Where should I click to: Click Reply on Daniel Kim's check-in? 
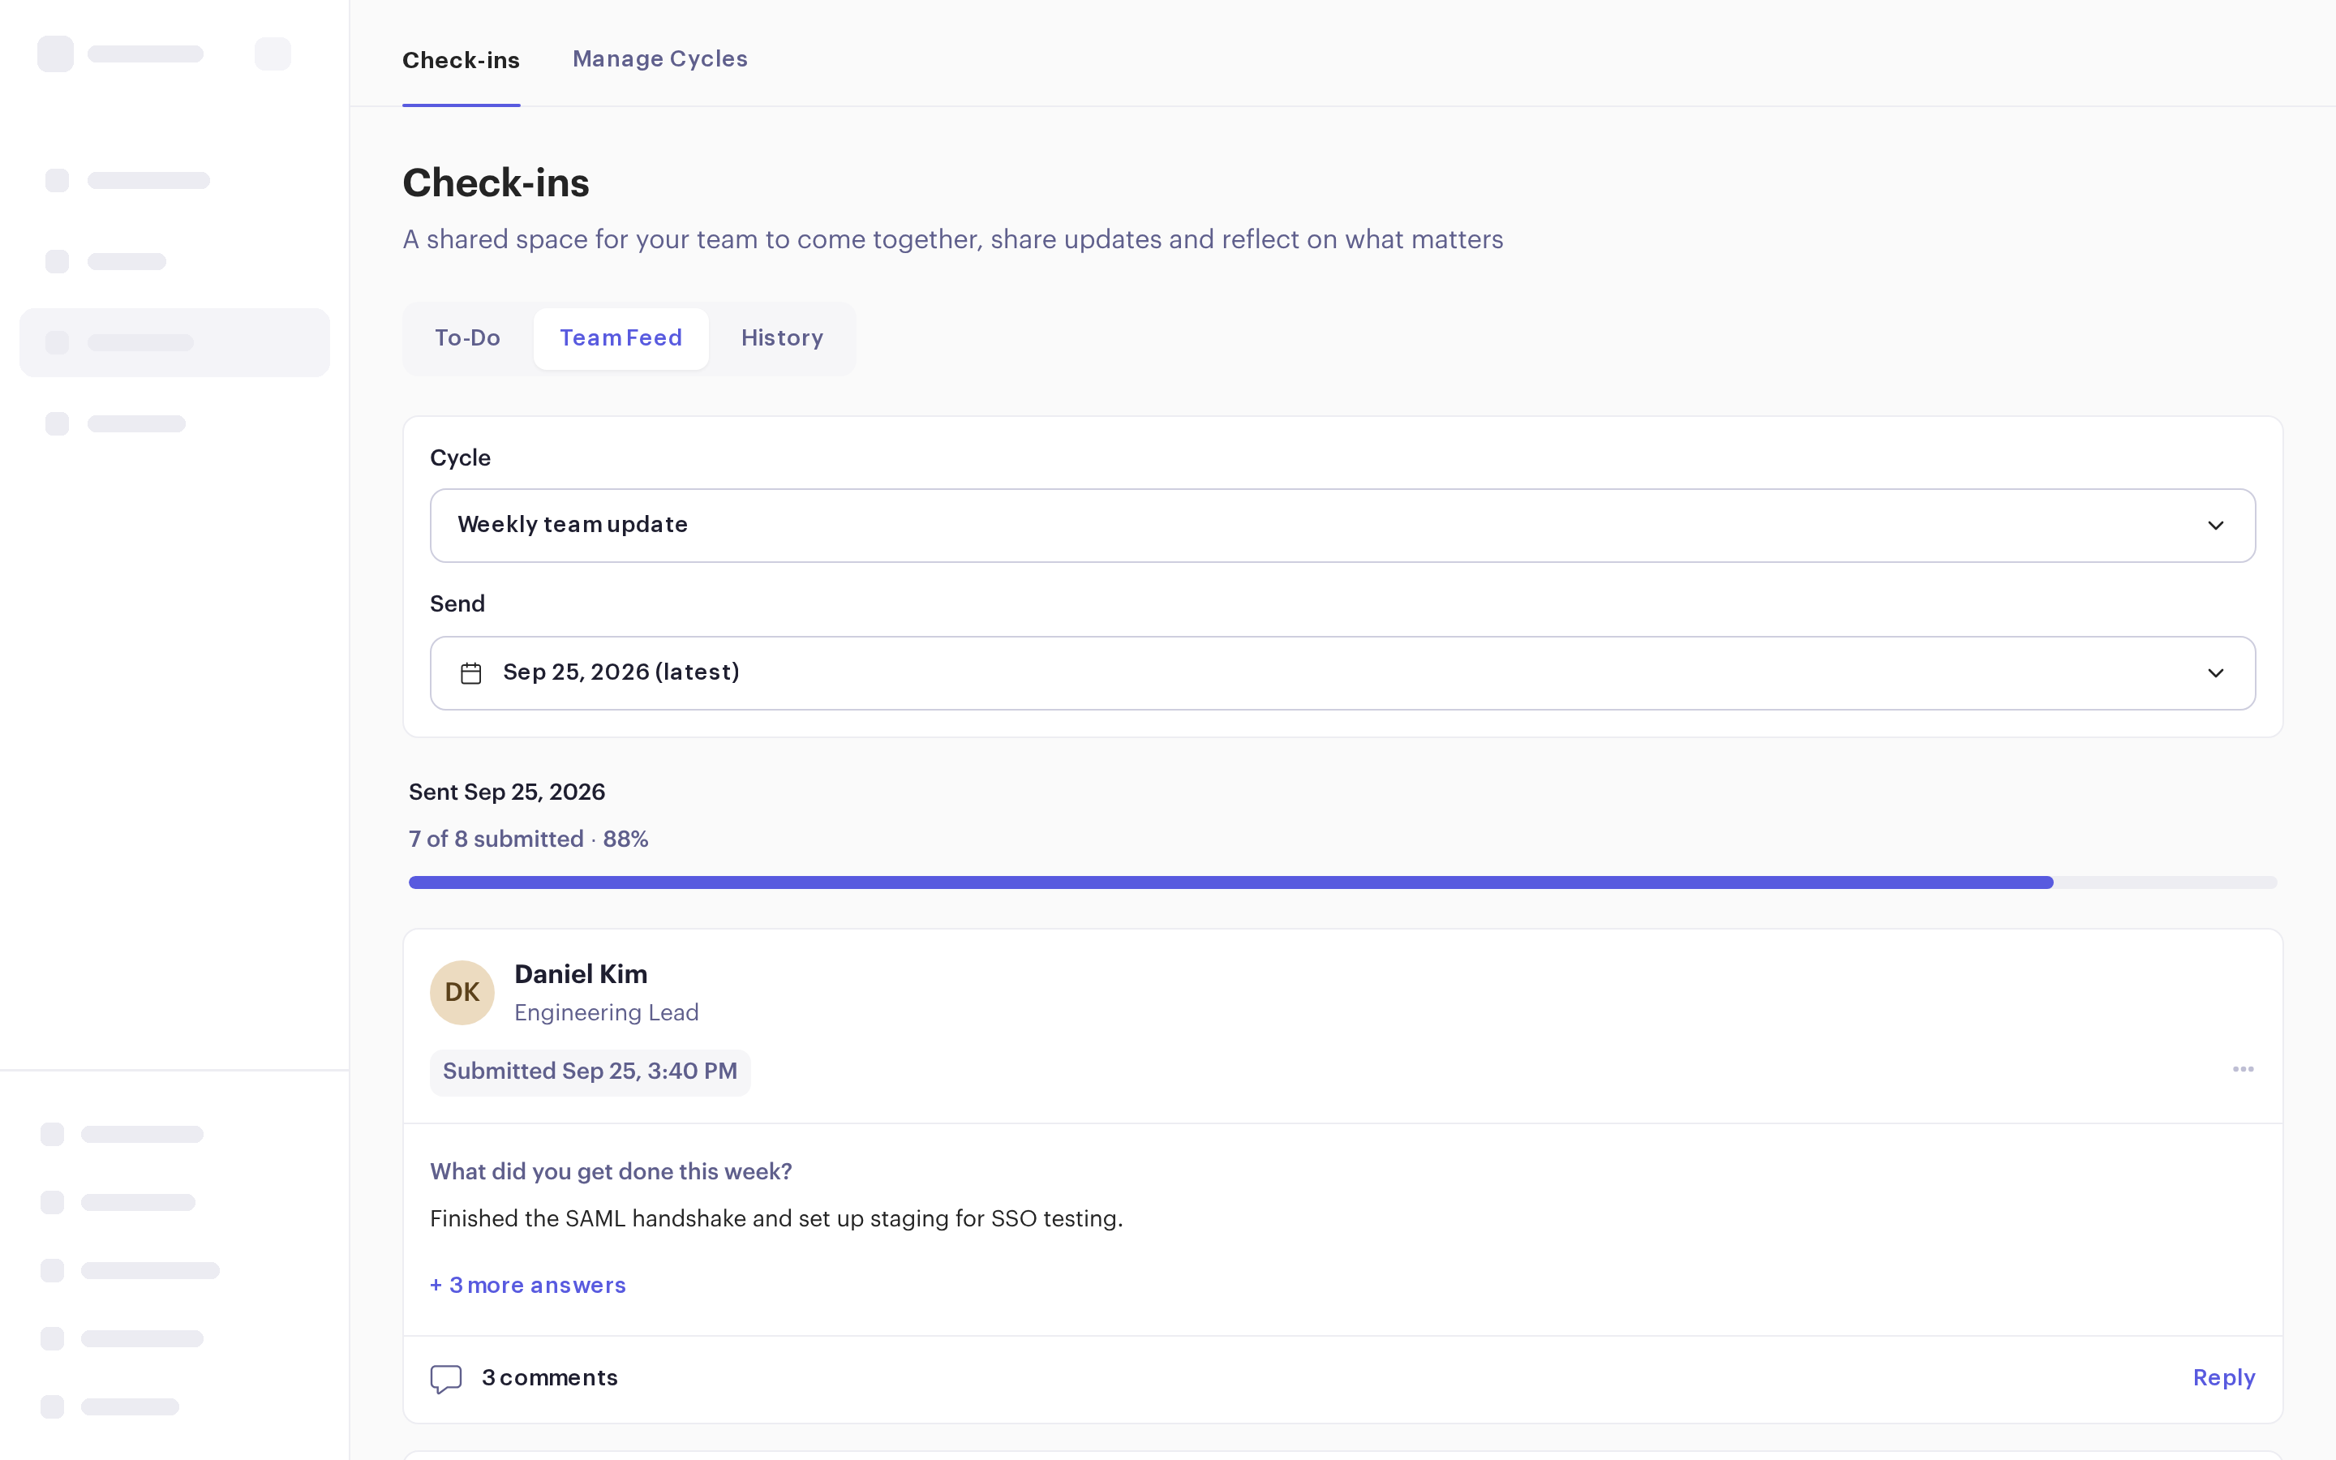pos(2224,1378)
